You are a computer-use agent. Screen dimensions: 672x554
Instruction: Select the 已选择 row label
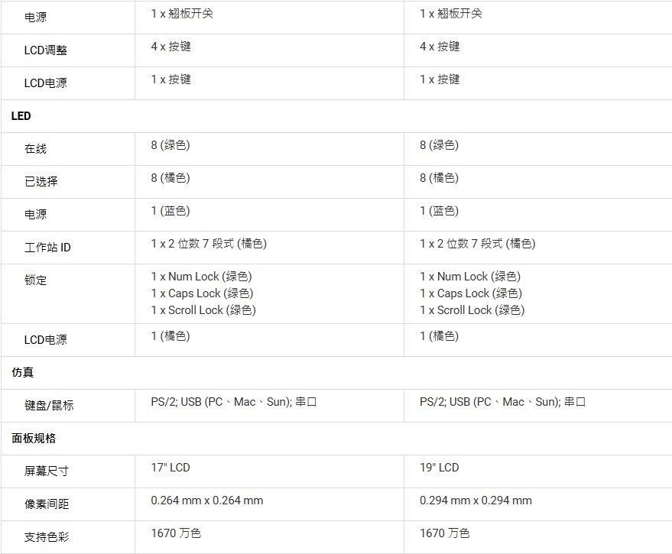41,182
